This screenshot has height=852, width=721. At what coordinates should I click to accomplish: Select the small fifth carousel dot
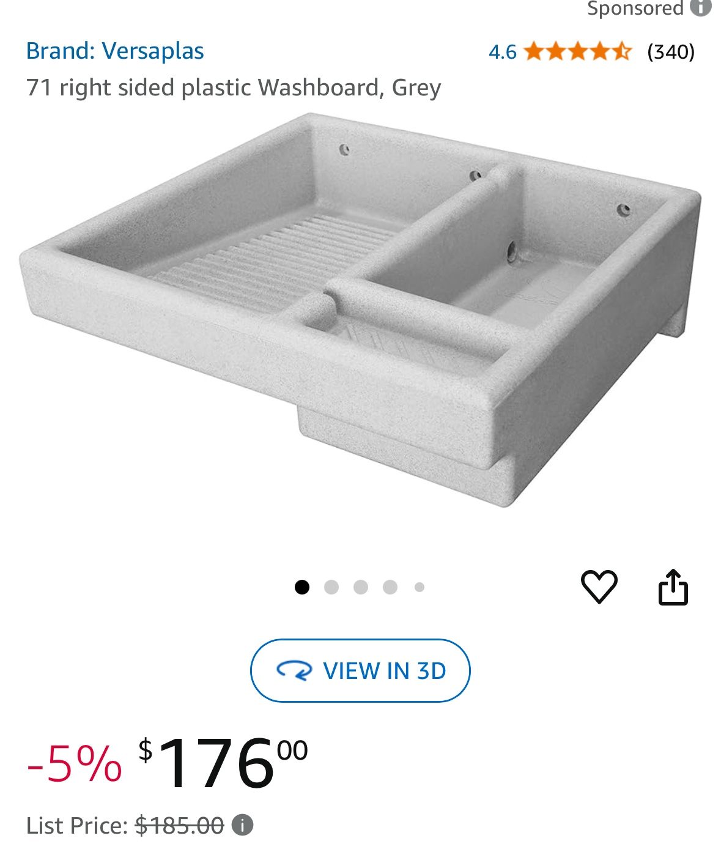pyautogui.click(x=419, y=587)
